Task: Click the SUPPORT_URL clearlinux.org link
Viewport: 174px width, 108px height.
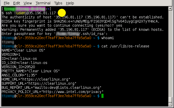Action: pyautogui.click(x=52, y=83)
